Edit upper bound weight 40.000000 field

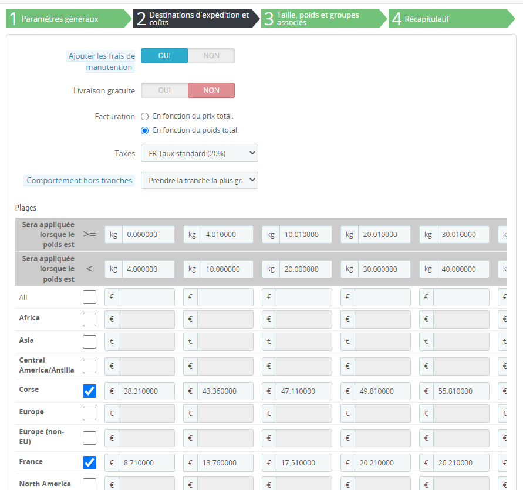(463, 269)
